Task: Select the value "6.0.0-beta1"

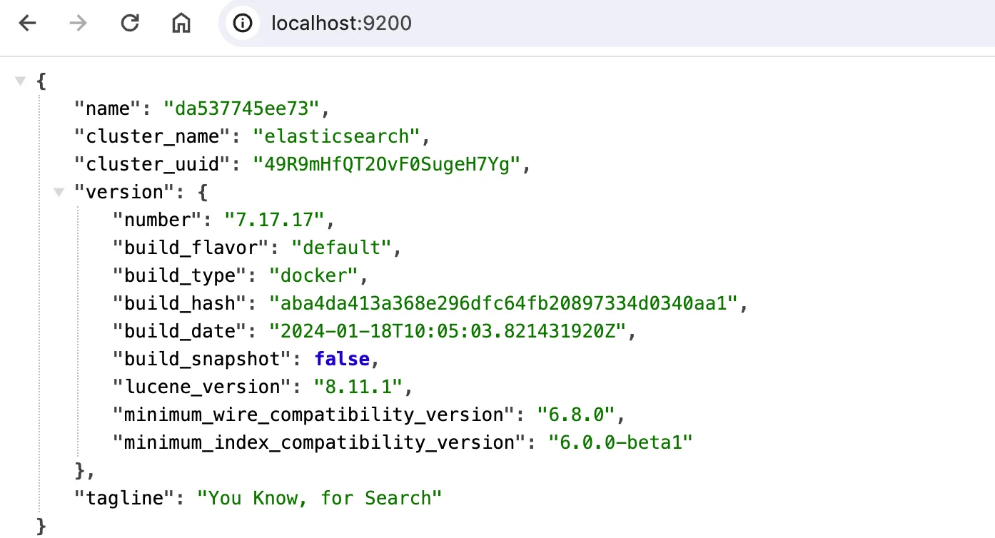Action: (x=620, y=442)
